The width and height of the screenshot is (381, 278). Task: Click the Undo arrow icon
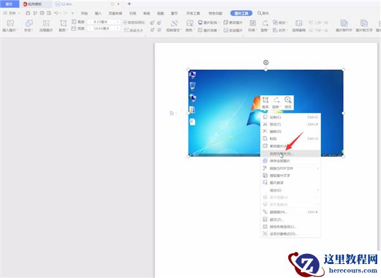coord(56,13)
